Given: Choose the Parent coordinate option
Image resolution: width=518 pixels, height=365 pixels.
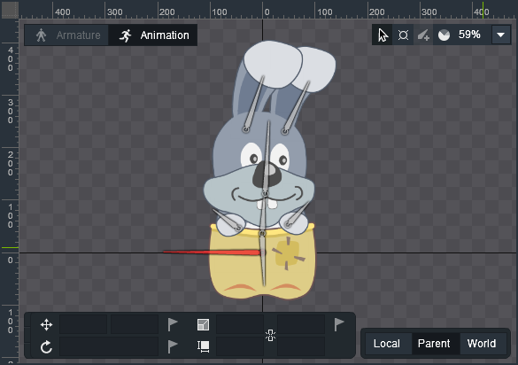Looking at the screenshot, I should [434, 344].
